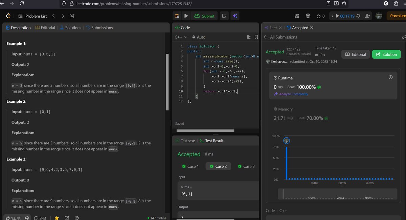Copy submission link icon

(403, 37)
